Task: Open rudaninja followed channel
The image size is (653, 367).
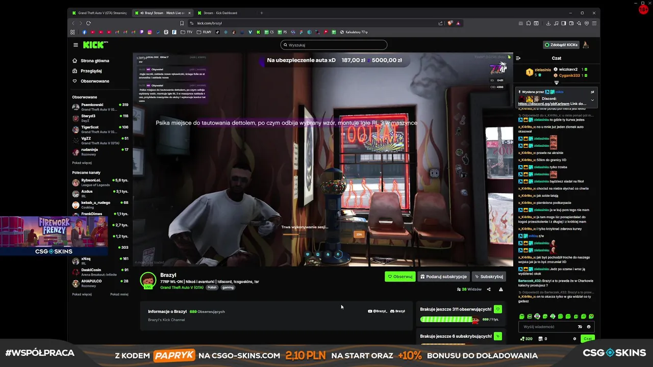Action: click(101, 151)
